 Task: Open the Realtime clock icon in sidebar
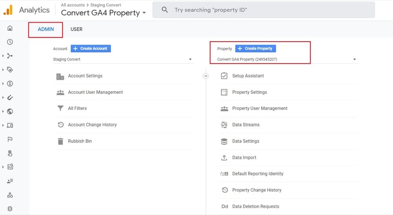pos(10,42)
